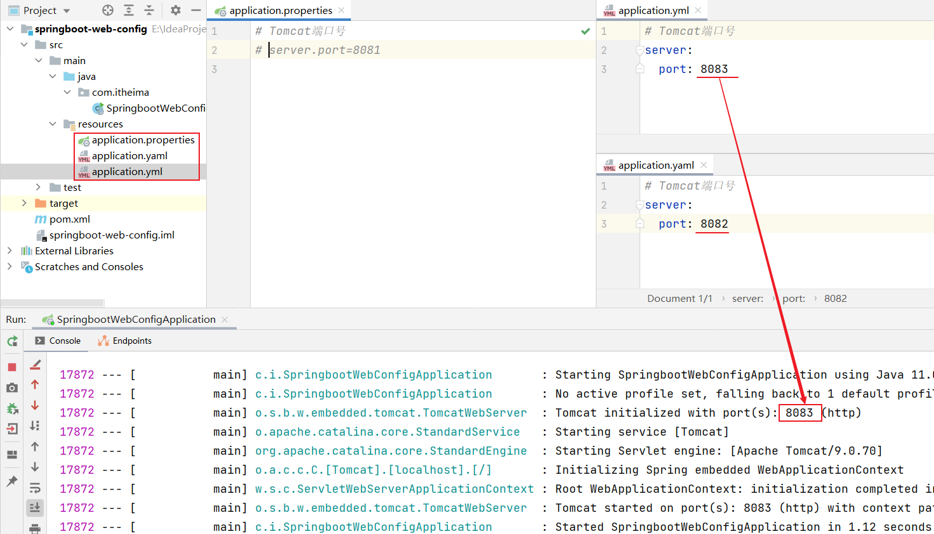
Task: Toggle scroll to end of console
Action: pos(35,507)
